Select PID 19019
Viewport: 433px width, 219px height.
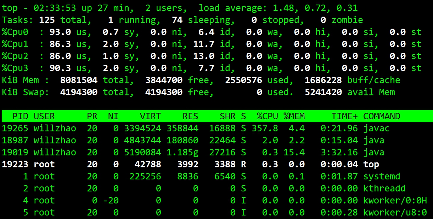[15, 152]
